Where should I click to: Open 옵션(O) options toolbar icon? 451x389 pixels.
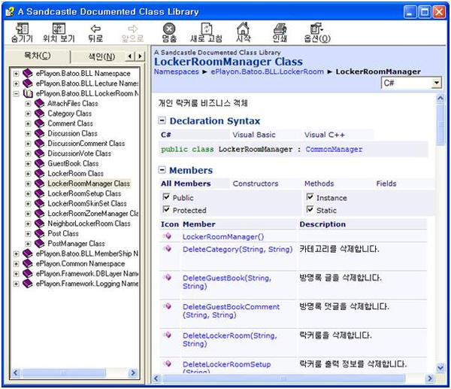coord(316,29)
